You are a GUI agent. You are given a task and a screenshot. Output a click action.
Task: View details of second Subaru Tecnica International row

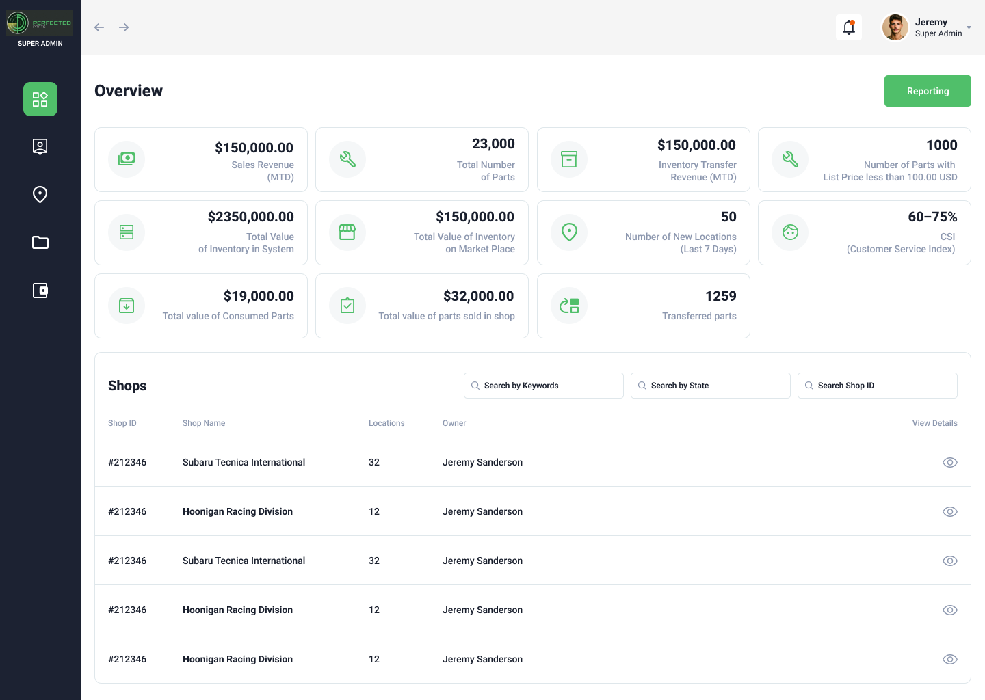(949, 561)
